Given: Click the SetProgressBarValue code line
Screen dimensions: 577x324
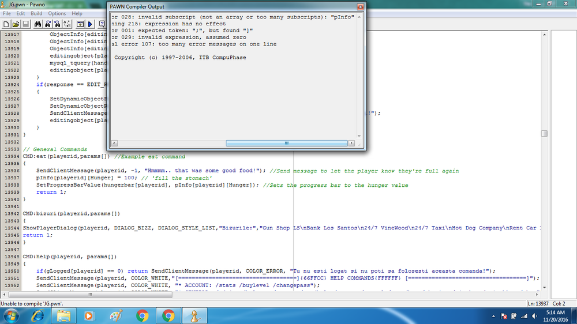Looking at the screenshot, I should pos(222,186).
